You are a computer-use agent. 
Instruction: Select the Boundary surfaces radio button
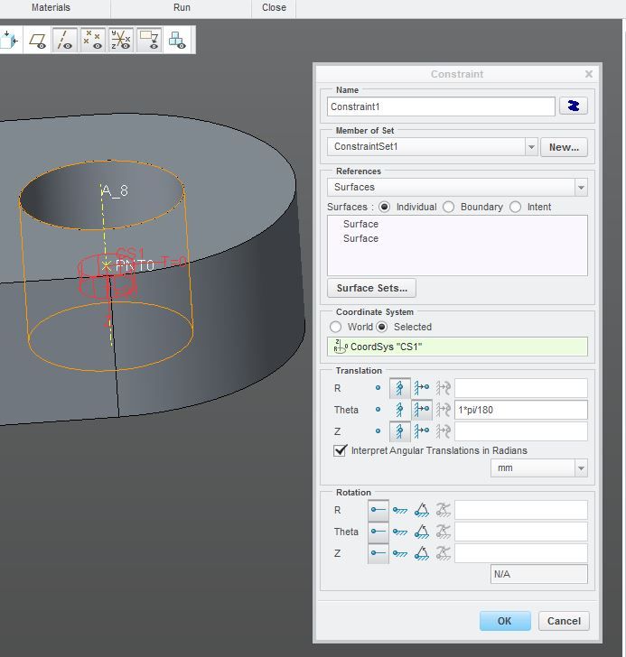pyautogui.click(x=449, y=207)
